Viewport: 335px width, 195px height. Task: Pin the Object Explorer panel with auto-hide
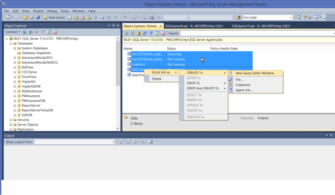click(x=113, y=25)
